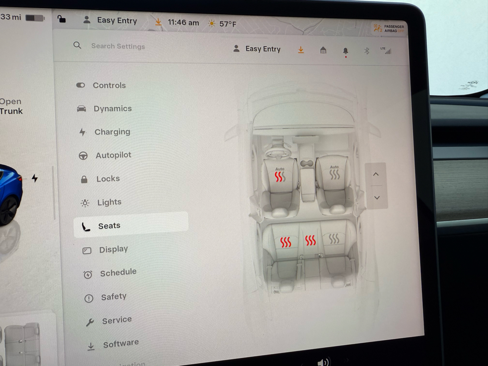Open Easy Entry profile selector in settings header
The height and width of the screenshot is (366, 488).
[258, 49]
